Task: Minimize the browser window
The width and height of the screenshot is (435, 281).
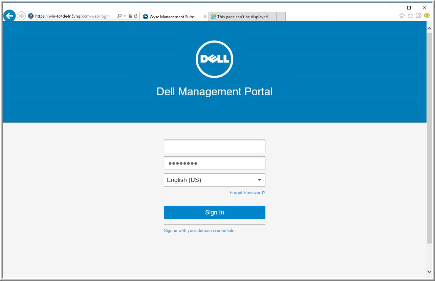Action: click(x=394, y=7)
